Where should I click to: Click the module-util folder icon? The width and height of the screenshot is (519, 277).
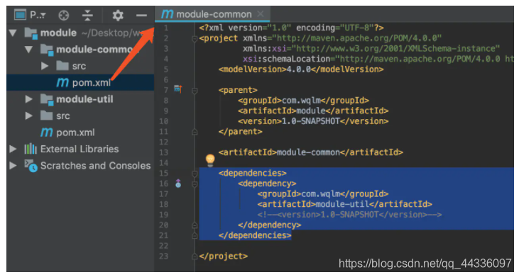pyautogui.click(x=47, y=99)
